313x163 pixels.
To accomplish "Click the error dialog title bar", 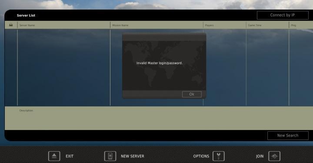I will pos(164,37).
